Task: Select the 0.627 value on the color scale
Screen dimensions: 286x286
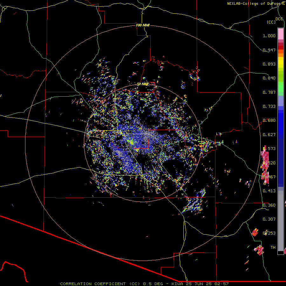Action: pos(269,135)
